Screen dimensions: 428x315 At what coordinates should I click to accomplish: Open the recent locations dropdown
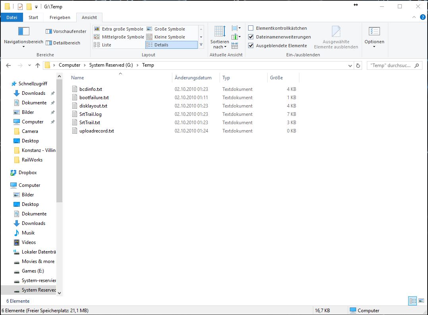pyautogui.click(x=29, y=65)
